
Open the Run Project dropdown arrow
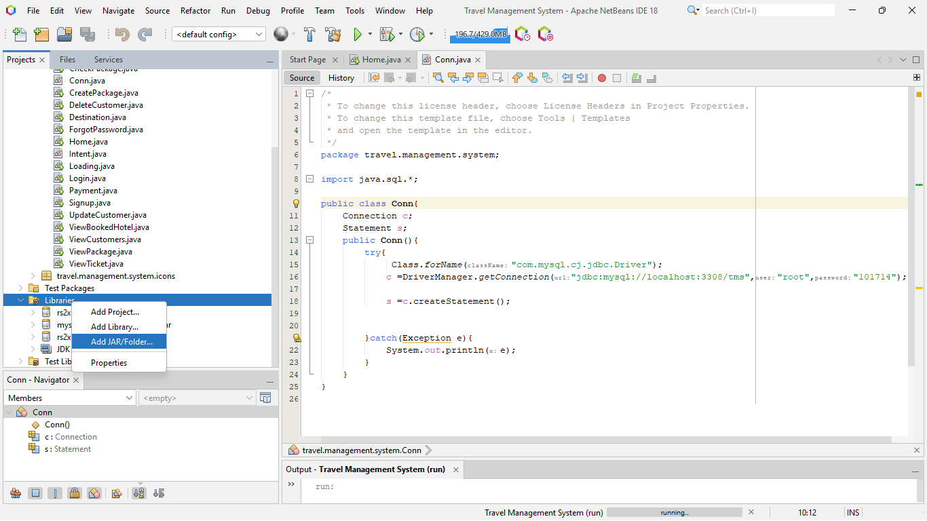pos(370,35)
